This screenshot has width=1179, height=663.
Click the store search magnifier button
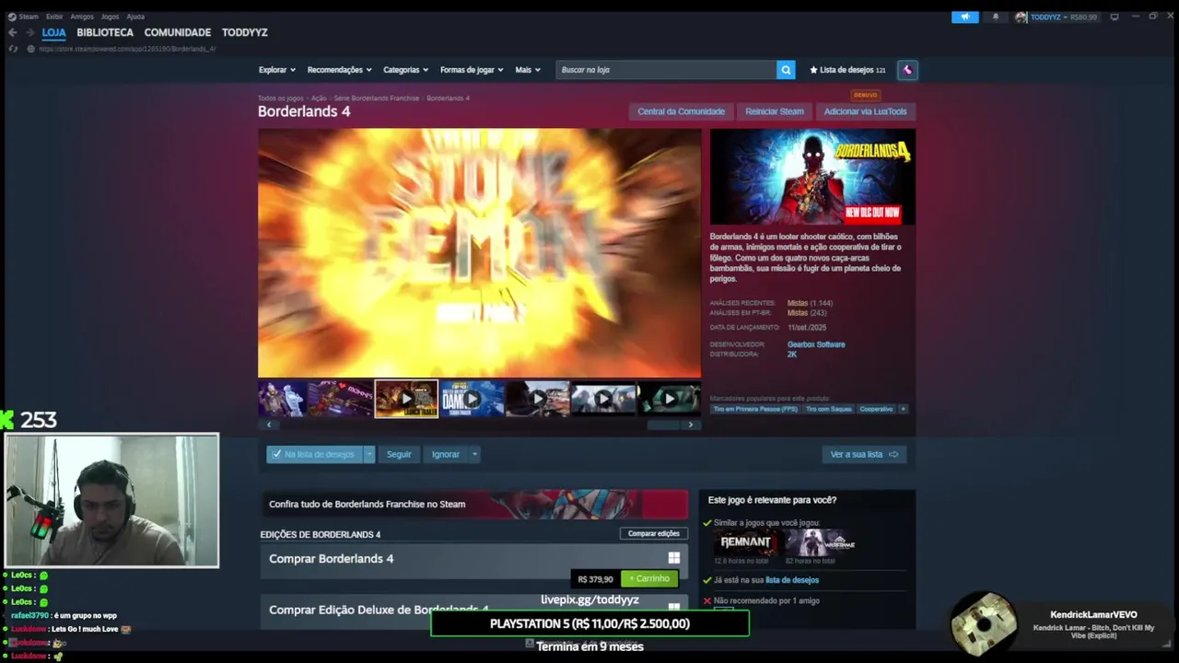(786, 70)
